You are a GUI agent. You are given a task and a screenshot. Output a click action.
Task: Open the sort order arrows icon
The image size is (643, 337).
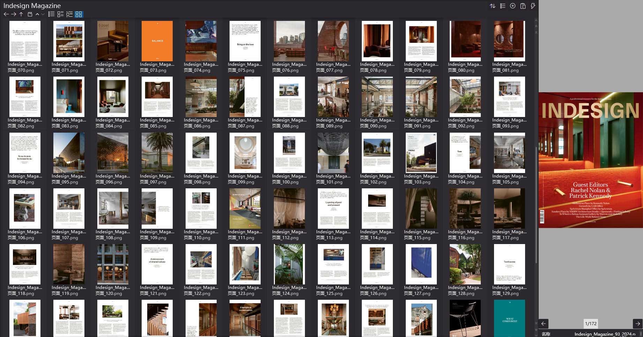pos(492,6)
